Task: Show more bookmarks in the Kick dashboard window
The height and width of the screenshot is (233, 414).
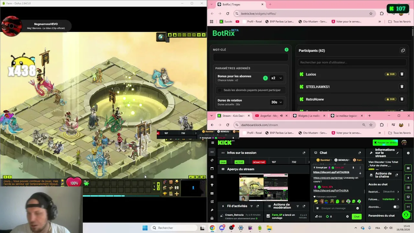Action: pos(379,133)
